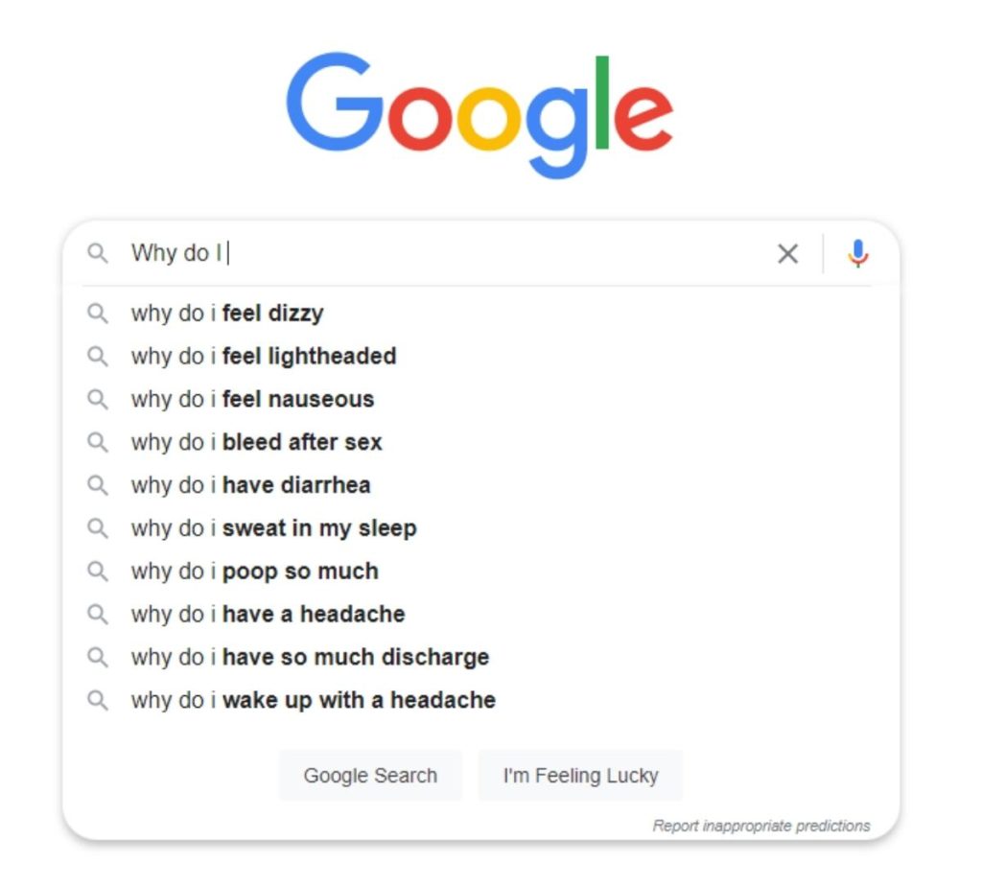Select the suggestion 'why do i bleed after sex'

[256, 442]
